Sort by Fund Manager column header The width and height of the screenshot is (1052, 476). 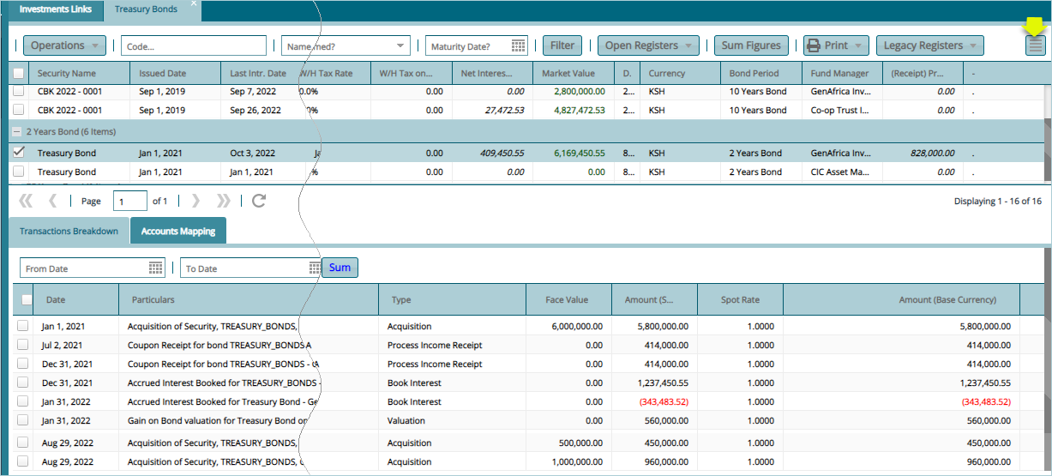[x=842, y=74]
